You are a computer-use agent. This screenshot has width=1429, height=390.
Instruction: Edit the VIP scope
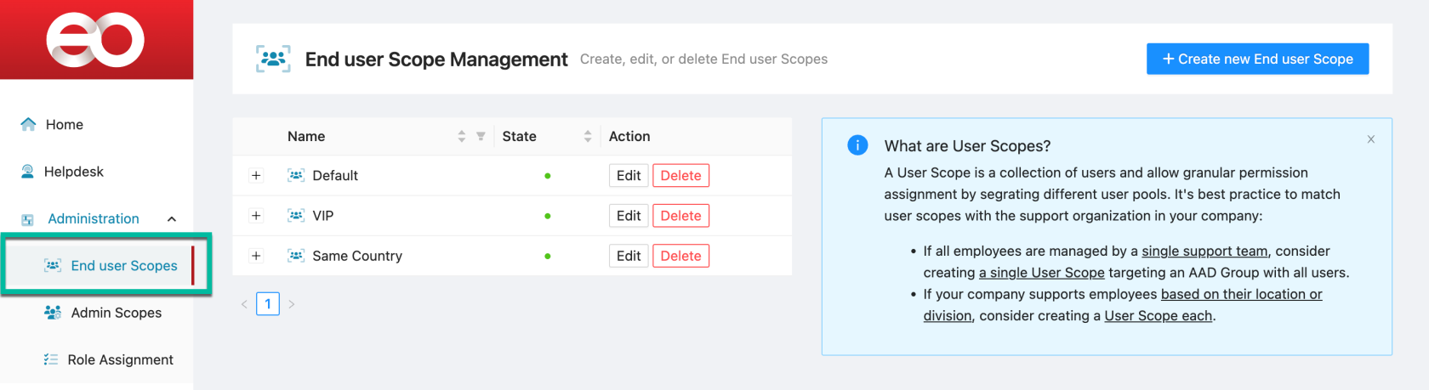click(x=629, y=216)
